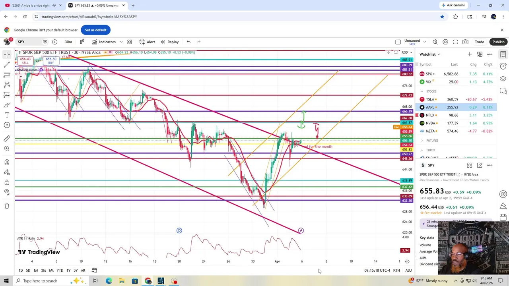Select the crosshair cursor tool
This screenshot has width=509, height=286.
[7, 54]
